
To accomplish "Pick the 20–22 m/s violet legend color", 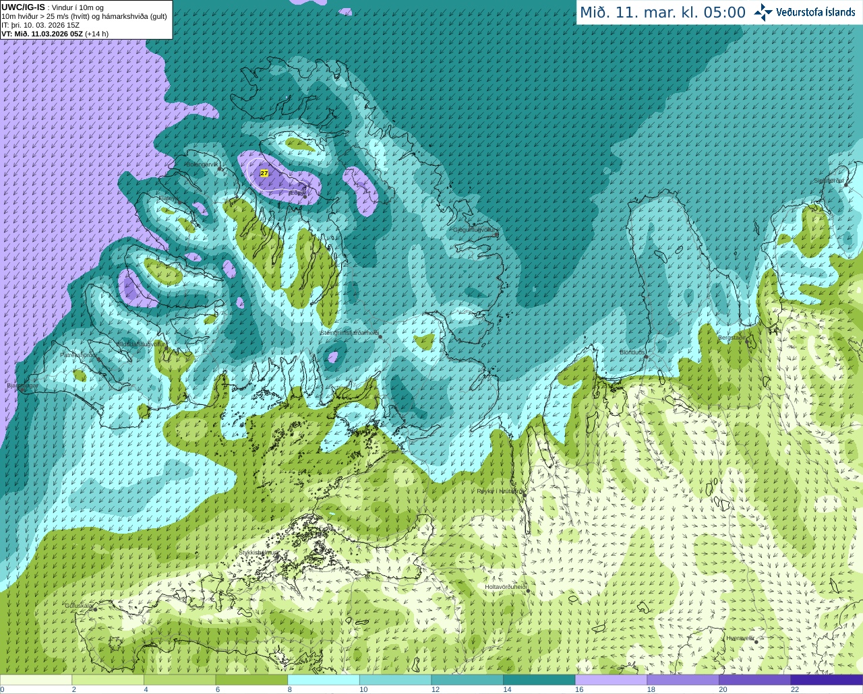I will [x=755, y=680].
